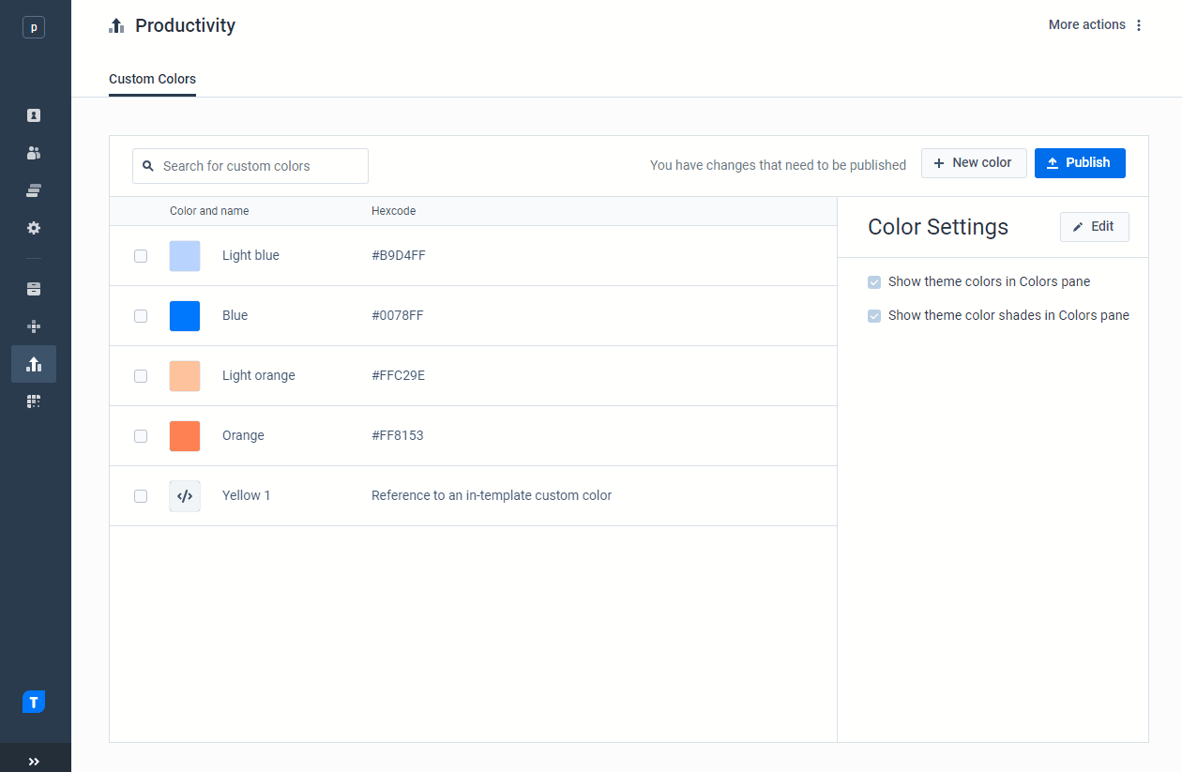Click the "You have changes that need to be published" notice
The height and width of the screenshot is (772, 1182).
[779, 166]
